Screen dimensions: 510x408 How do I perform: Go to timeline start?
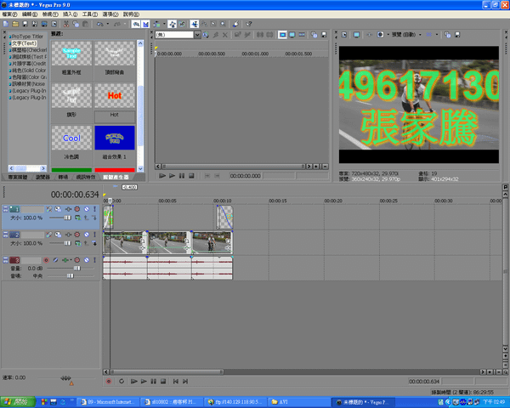[x=176, y=381]
